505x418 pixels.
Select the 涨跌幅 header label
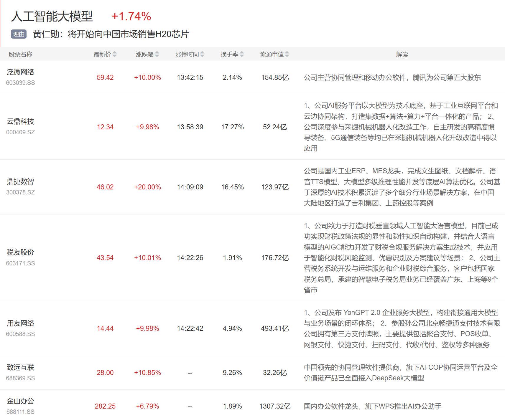pyautogui.click(x=145, y=54)
